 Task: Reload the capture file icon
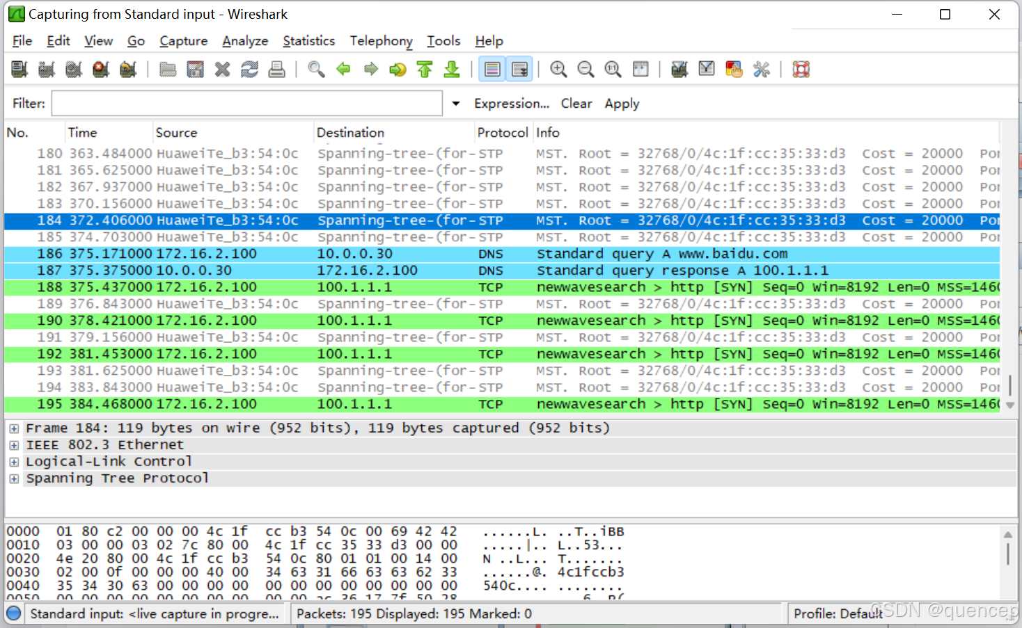(249, 69)
